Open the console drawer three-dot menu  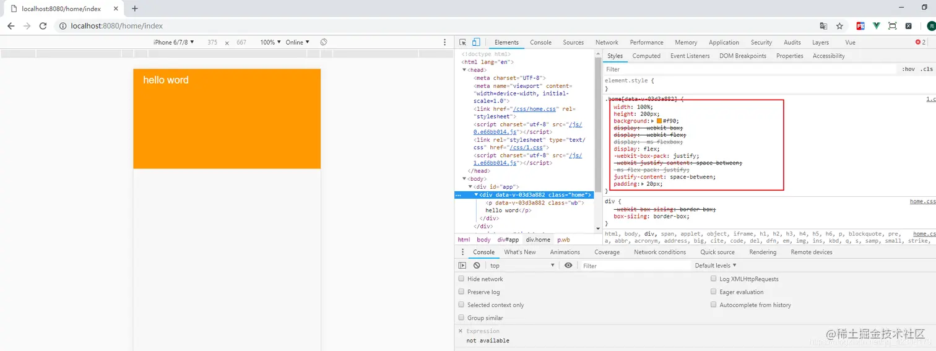[462, 252]
